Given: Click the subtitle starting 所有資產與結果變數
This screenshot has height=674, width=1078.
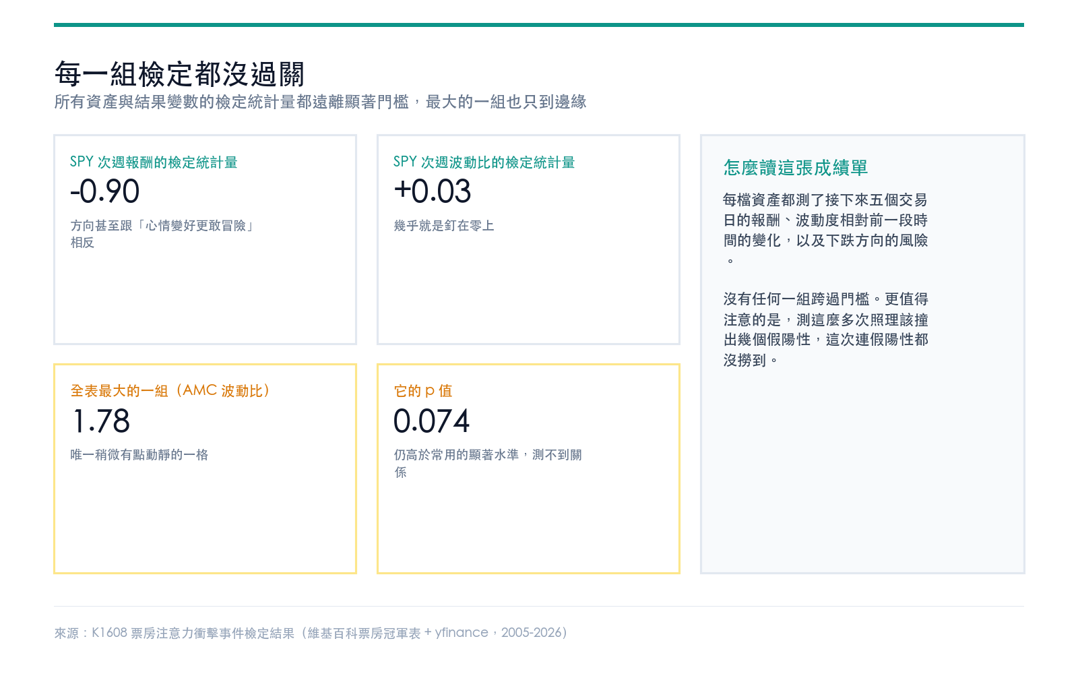Looking at the screenshot, I should click(320, 102).
